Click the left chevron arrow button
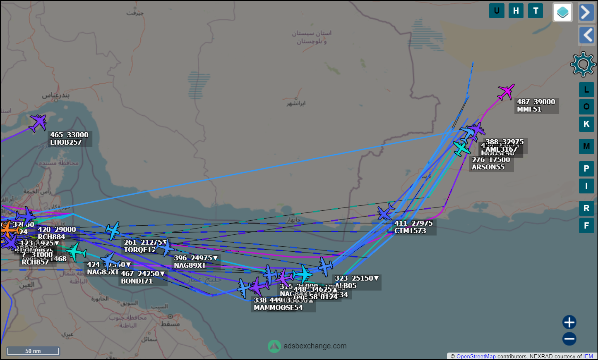 586,35
